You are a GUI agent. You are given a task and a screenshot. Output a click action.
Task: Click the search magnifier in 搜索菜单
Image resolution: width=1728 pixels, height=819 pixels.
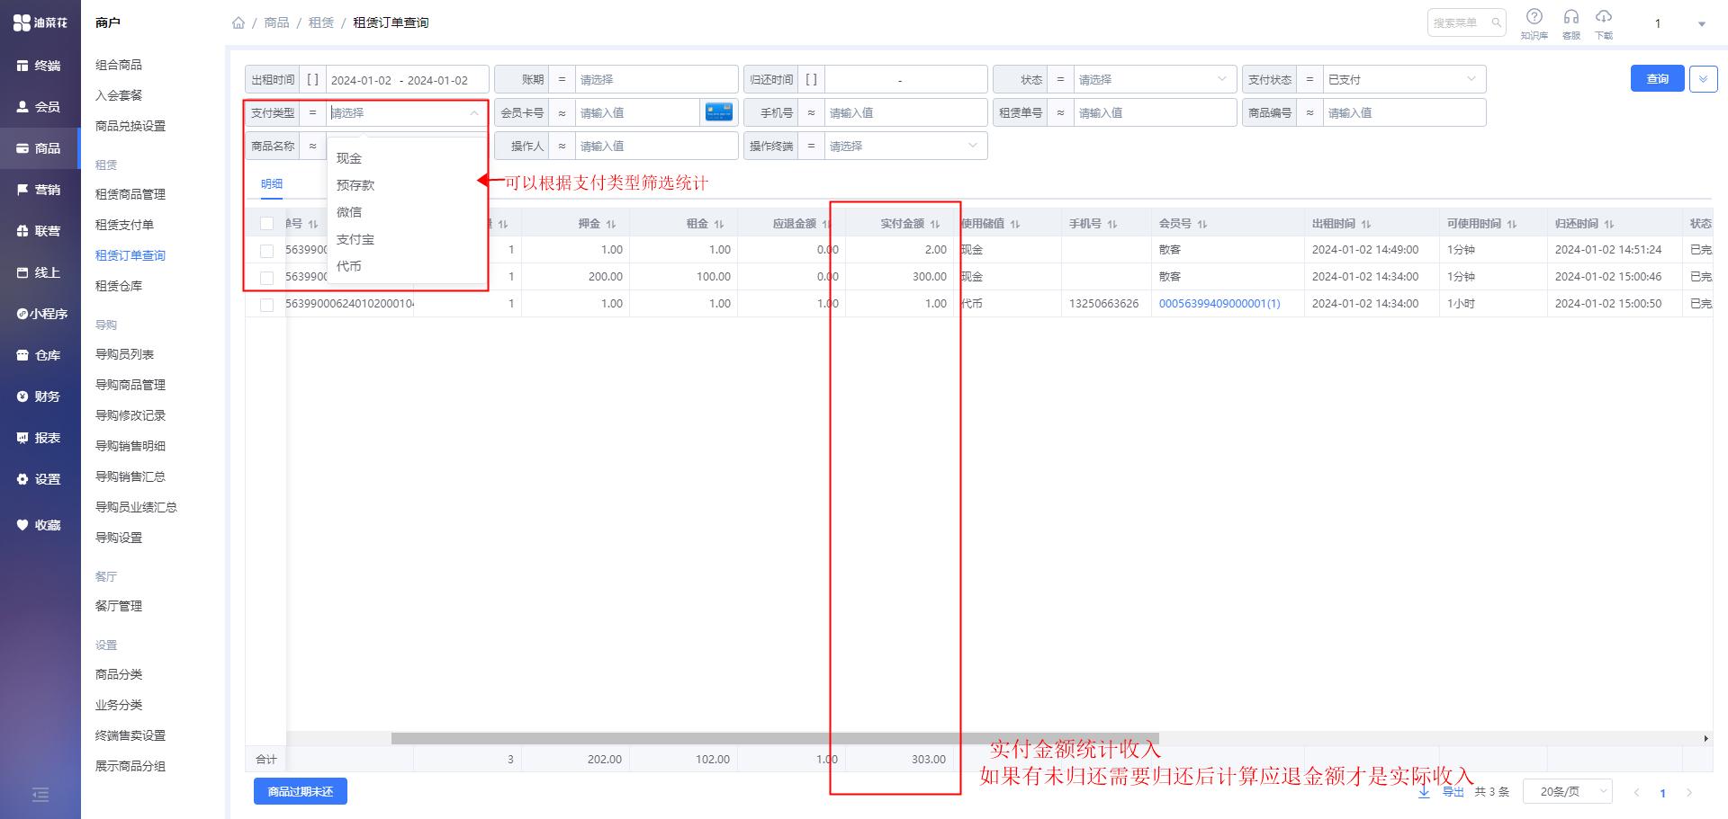tap(1496, 22)
